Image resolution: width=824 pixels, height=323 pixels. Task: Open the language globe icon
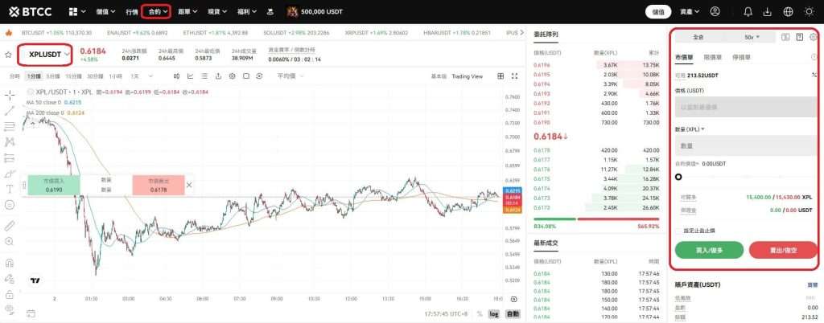787,12
